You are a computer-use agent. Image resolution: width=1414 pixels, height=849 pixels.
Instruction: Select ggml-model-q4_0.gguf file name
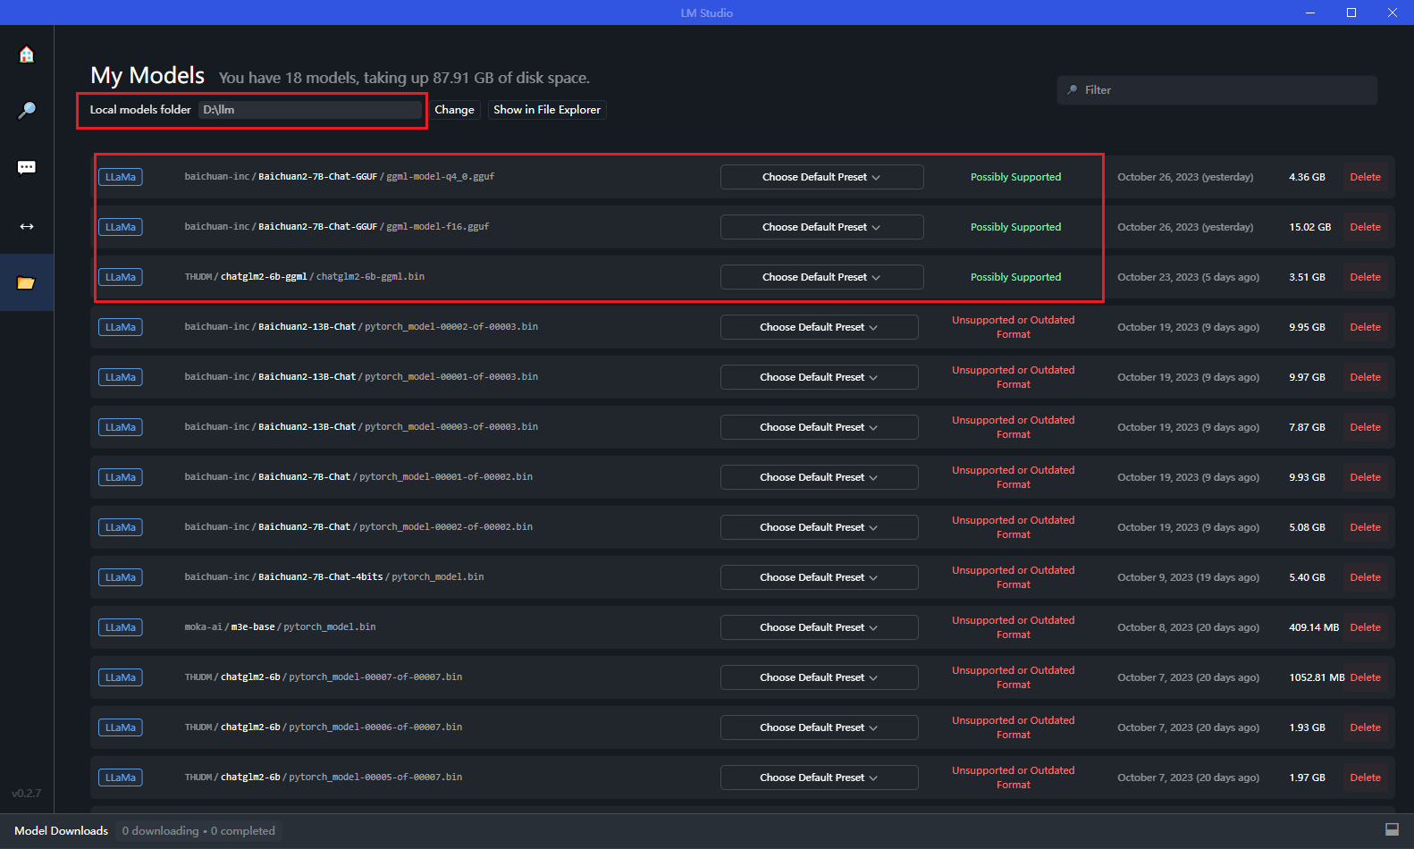click(440, 177)
